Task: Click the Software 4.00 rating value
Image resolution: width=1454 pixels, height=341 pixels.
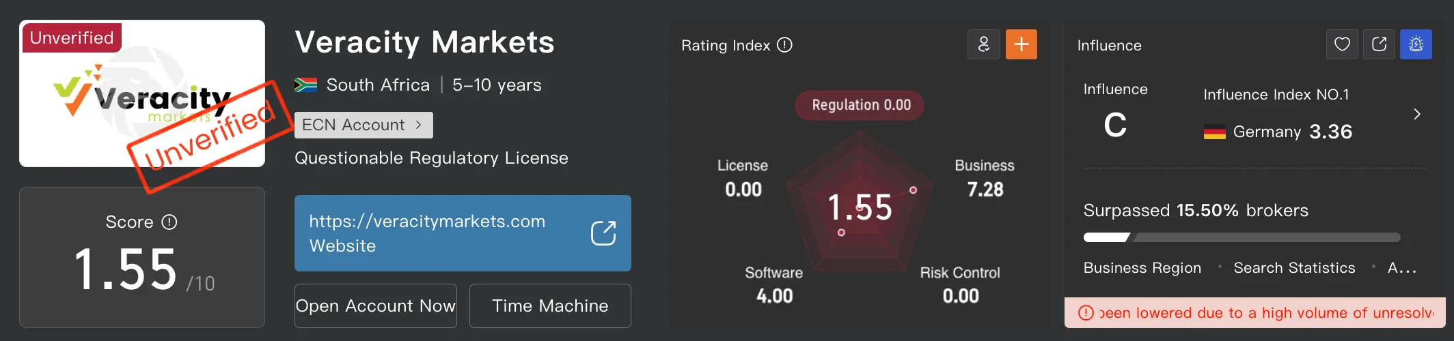Action: 774,296
